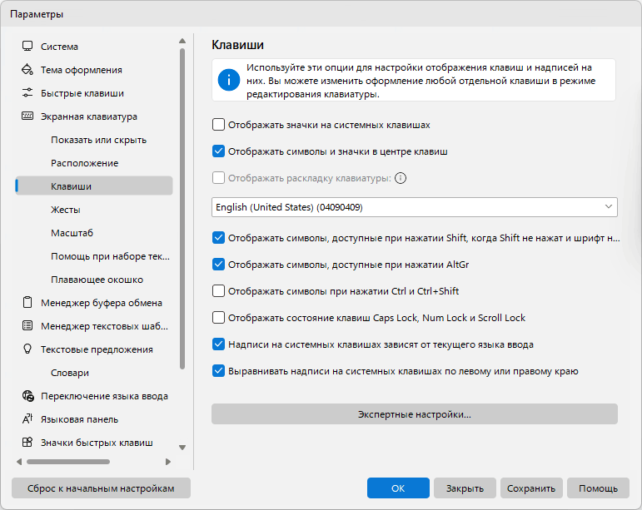Click the Тема оформления paint bucket icon
Viewport: 642px width, 510px height.
tap(27, 70)
